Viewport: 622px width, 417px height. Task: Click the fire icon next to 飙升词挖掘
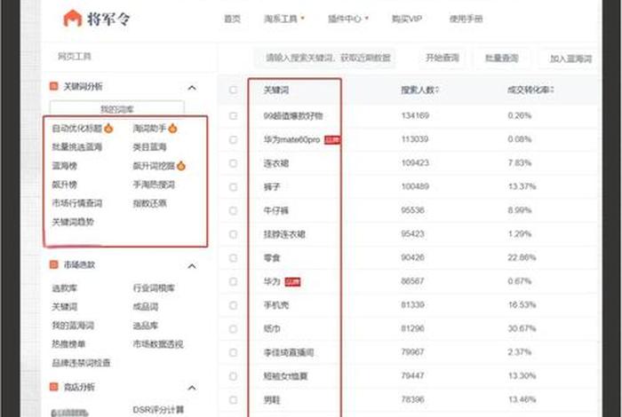[x=181, y=166]
